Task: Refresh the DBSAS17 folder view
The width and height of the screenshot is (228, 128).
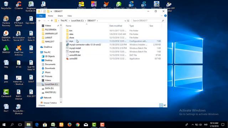Action: tap(128, 21)
